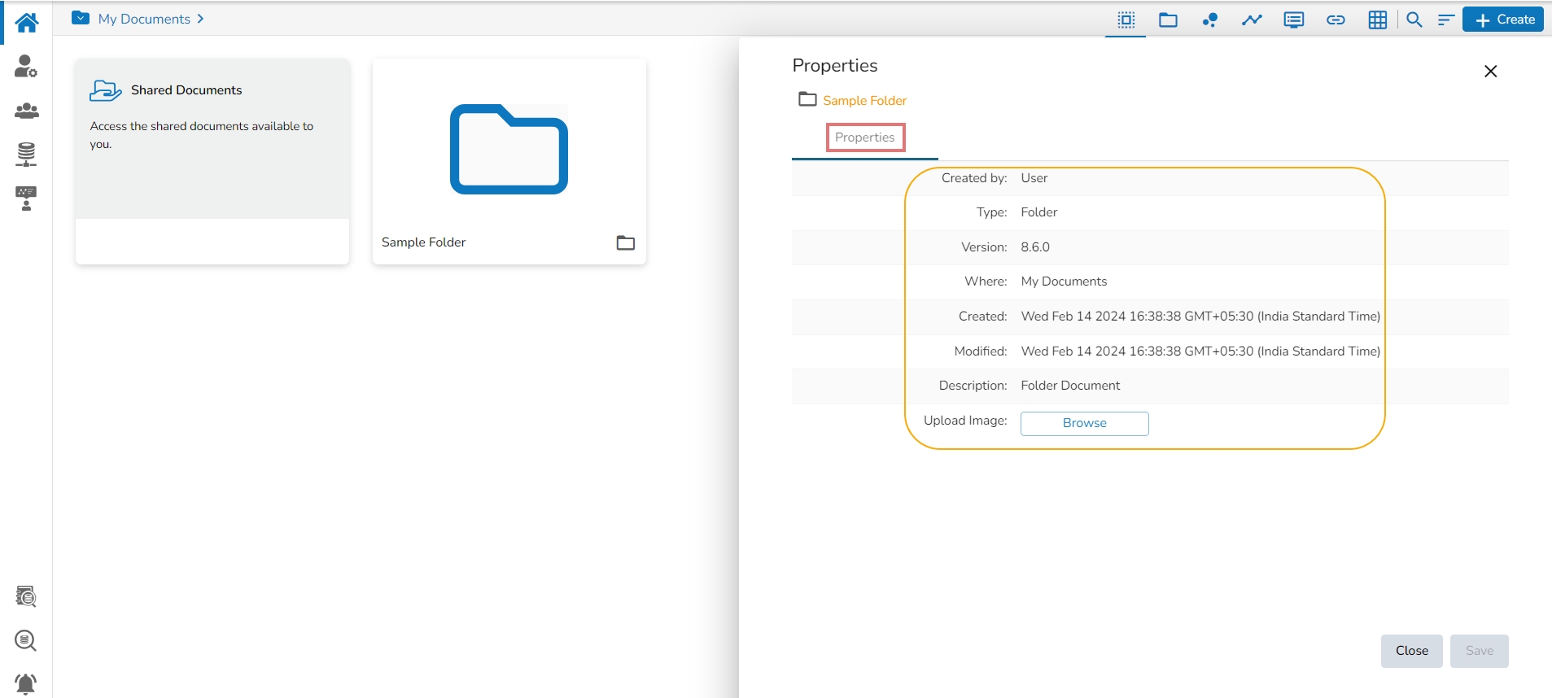The height and width of the screenshot is (698, 1552).
Task: Filter by folders using toolbar folder icon
Action: pyautogui.click(x=1168, y=20)
